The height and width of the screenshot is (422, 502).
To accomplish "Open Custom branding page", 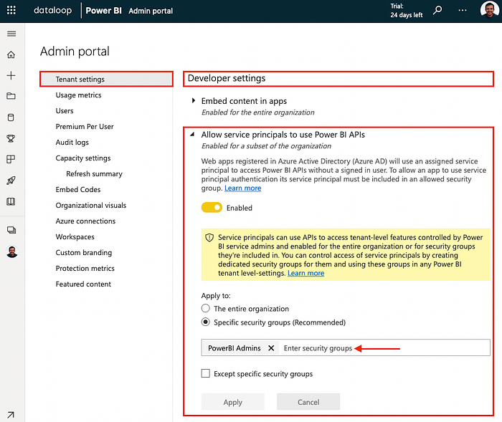I will tap(84, 252).
